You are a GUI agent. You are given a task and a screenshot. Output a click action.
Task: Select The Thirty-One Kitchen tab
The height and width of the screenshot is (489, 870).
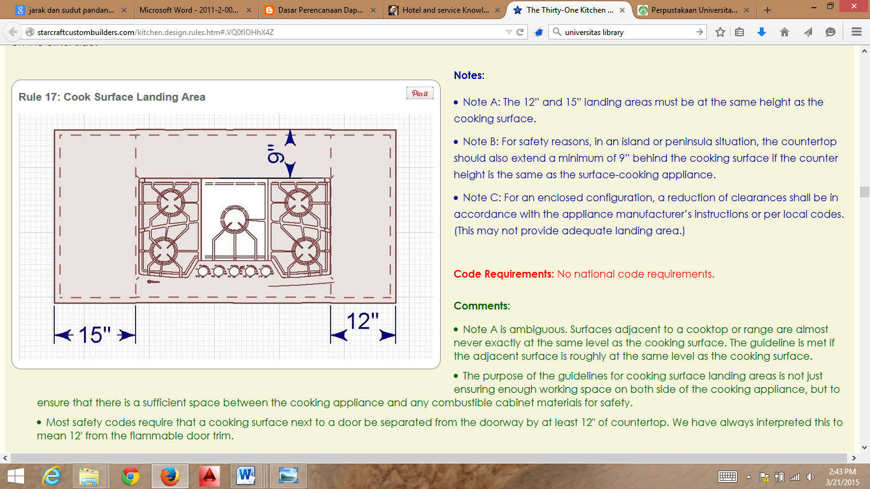pos(568,10)
